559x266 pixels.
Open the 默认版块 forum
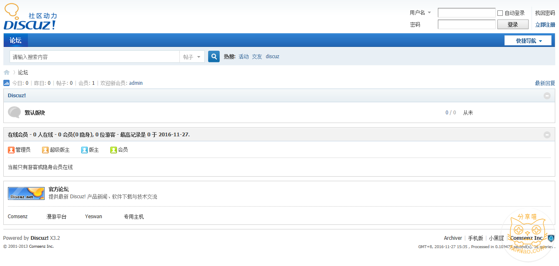[x=35, y=113]
